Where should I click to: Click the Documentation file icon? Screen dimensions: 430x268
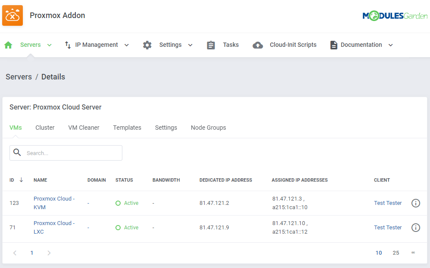[x=333, y=45]
